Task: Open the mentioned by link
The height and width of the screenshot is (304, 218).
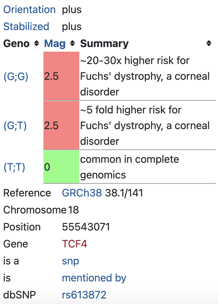Action: (94, 278)
